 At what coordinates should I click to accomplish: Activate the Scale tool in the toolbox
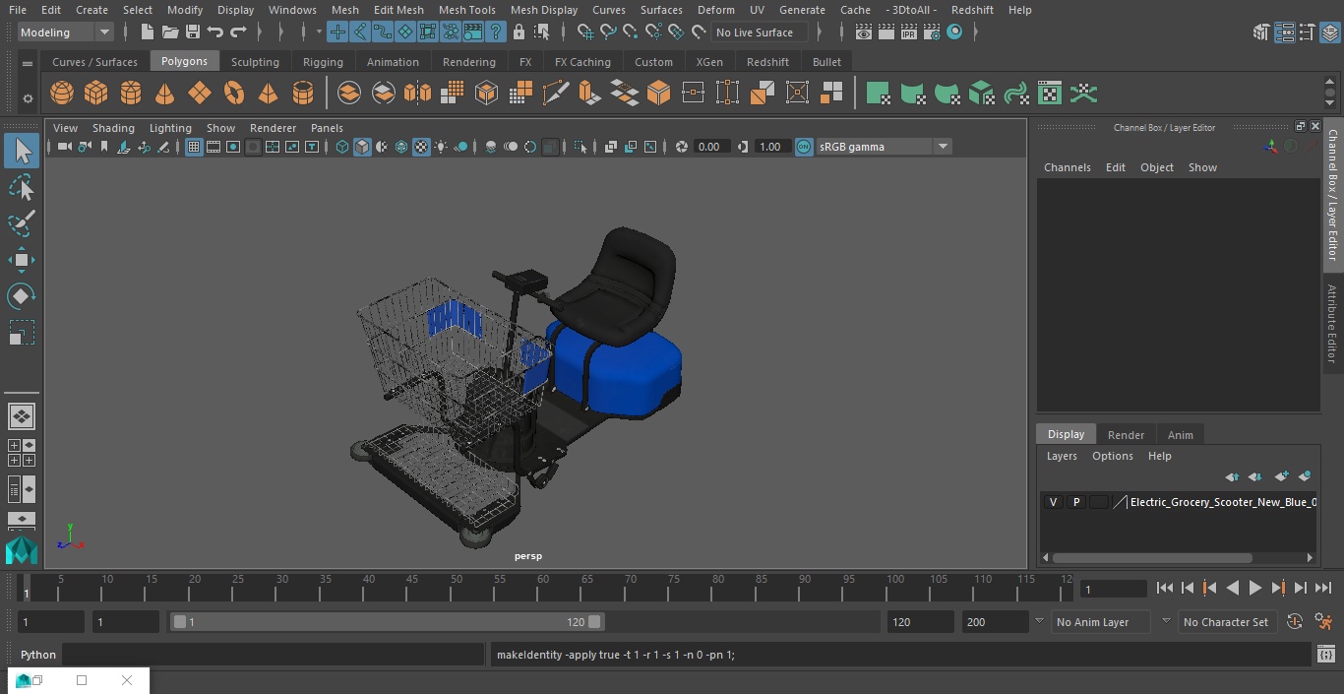click(21, 333)
